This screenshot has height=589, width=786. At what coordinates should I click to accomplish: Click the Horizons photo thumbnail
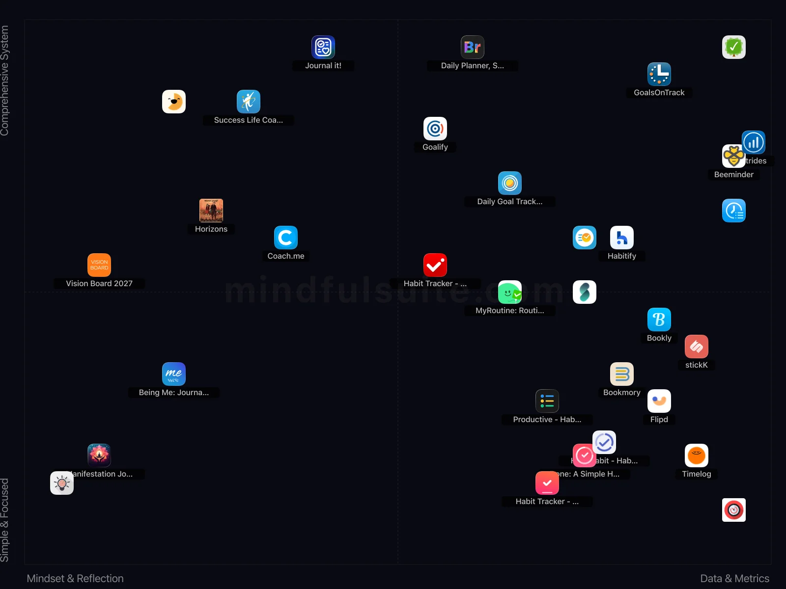click(211, 210)
